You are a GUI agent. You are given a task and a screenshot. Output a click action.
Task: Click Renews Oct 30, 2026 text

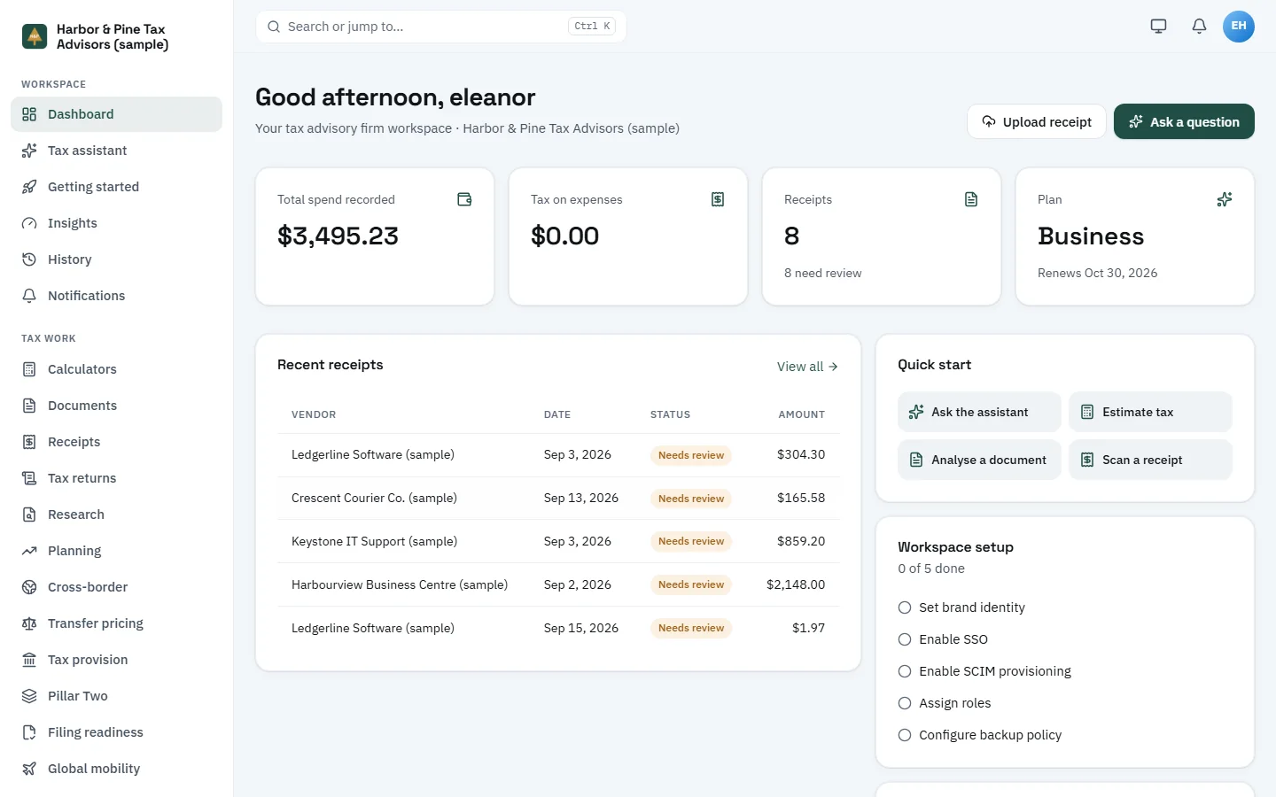[x=1097, y=273]
